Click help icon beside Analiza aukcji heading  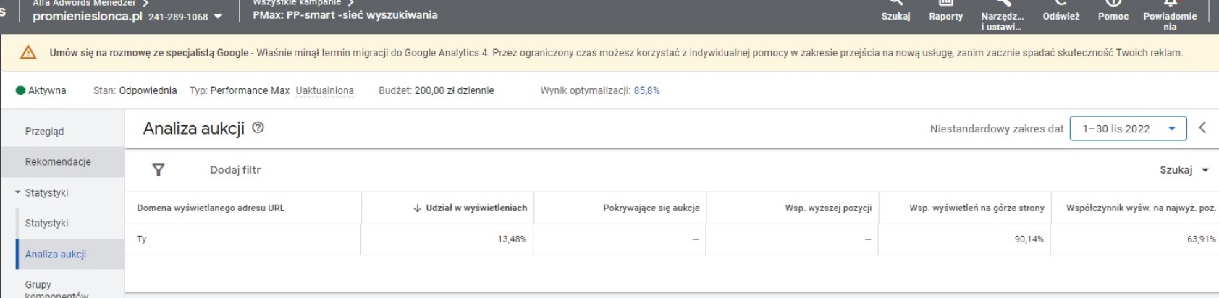point(258,128)
